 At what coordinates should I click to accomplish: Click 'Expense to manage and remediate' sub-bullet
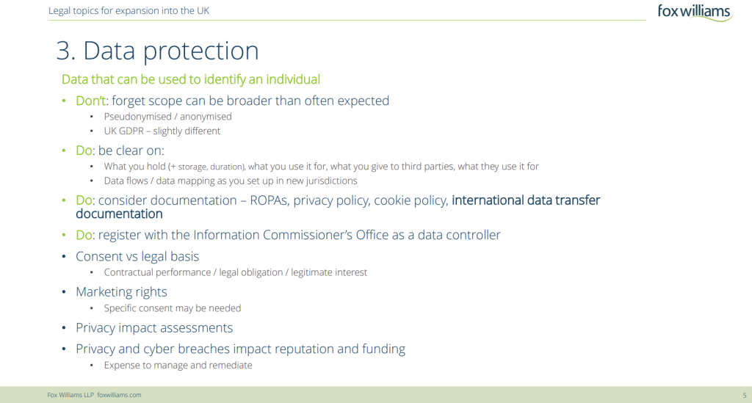point(178,365)
